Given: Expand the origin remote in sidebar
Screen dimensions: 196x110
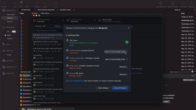Looking at the screenshot, I should (6, 55).
